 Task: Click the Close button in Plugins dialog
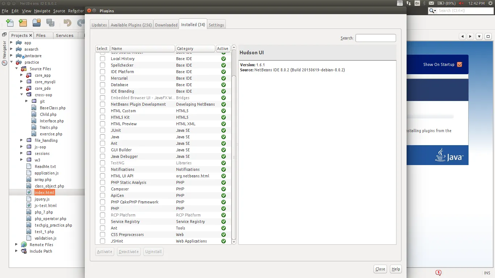click(380, 269)
